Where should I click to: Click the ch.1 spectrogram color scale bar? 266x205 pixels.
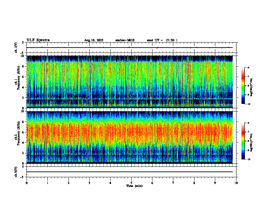coord(243,86)
